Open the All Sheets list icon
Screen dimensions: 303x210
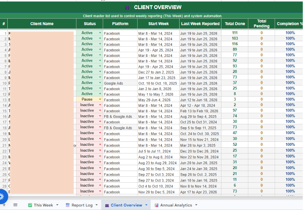[x=15, y=205]
